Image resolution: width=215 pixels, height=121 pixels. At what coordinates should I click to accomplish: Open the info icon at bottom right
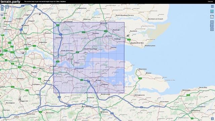212,119
